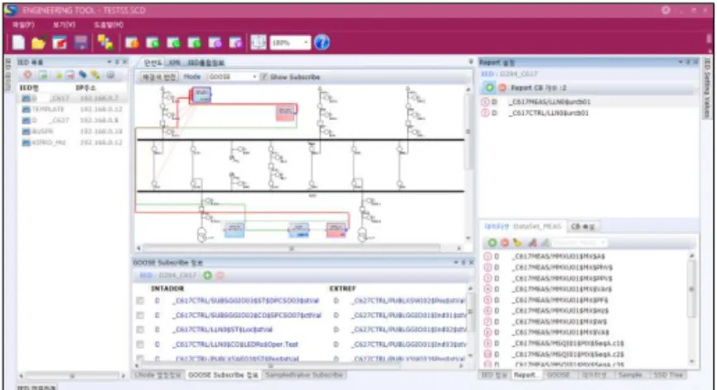Click the EXTREF column header
Screen dimensions: 717x390
pyautogui.click(x=342, y=289)
